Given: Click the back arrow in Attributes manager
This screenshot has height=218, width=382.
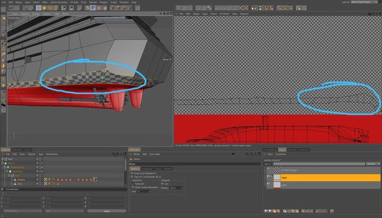Looking at the screenshot, I should [x=233, y=154].
